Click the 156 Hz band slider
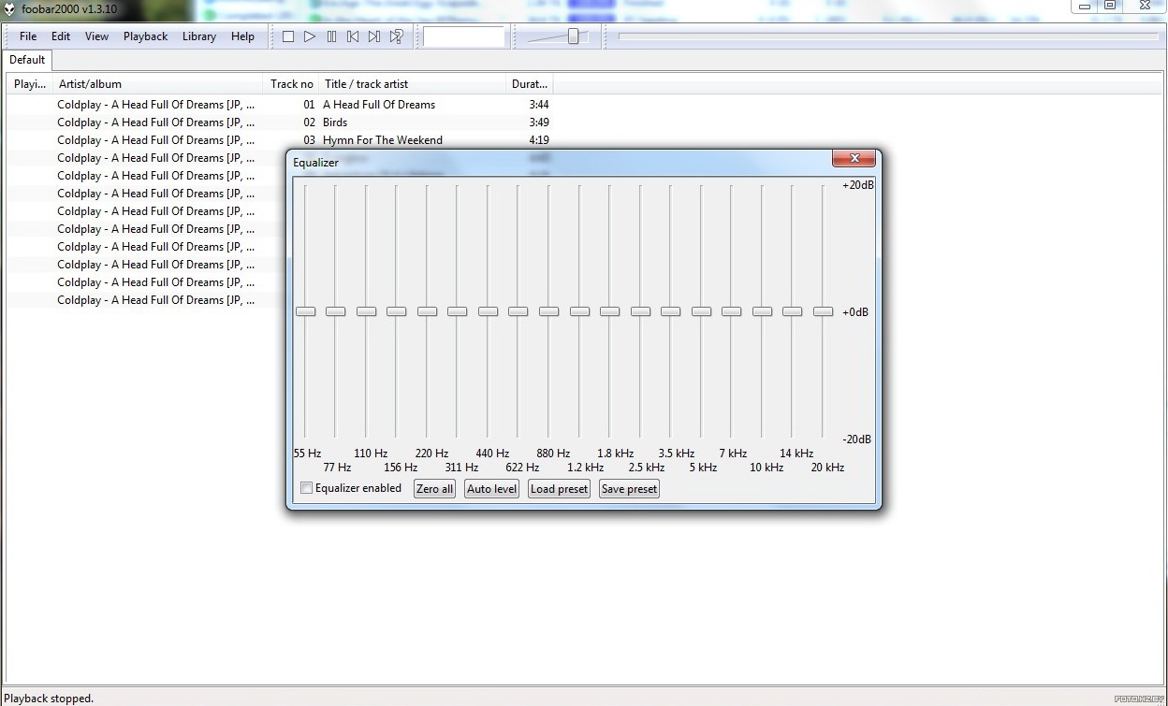 point(397,311)
